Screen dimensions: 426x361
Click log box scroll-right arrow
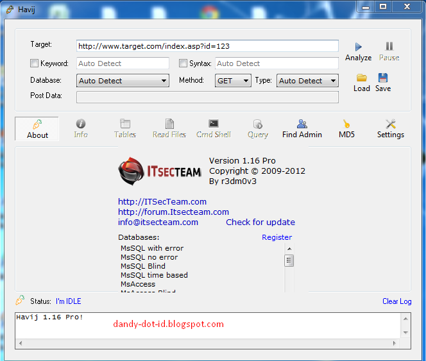(395, 343)
